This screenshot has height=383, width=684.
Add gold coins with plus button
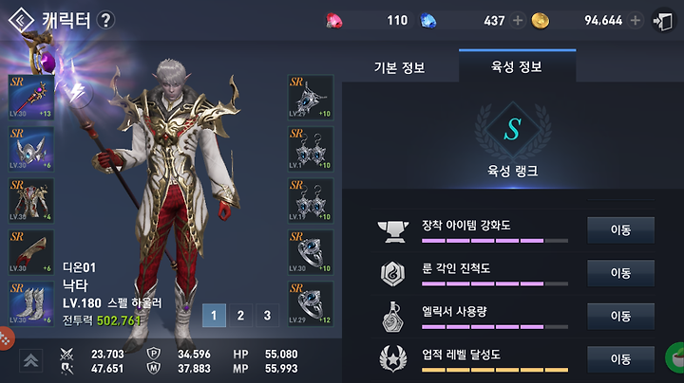point(636,21)
